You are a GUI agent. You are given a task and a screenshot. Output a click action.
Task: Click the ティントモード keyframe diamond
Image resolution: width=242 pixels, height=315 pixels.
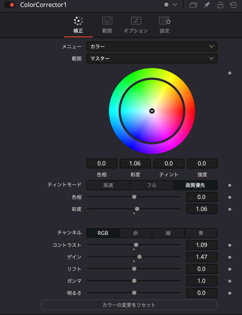click(230, 185)
